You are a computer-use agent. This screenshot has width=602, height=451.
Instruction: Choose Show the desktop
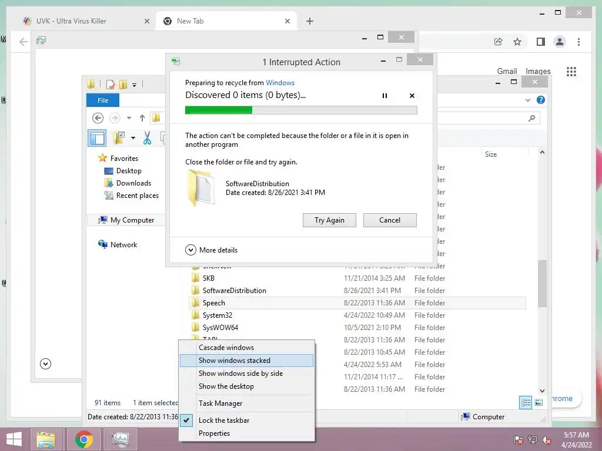(246, 386)
